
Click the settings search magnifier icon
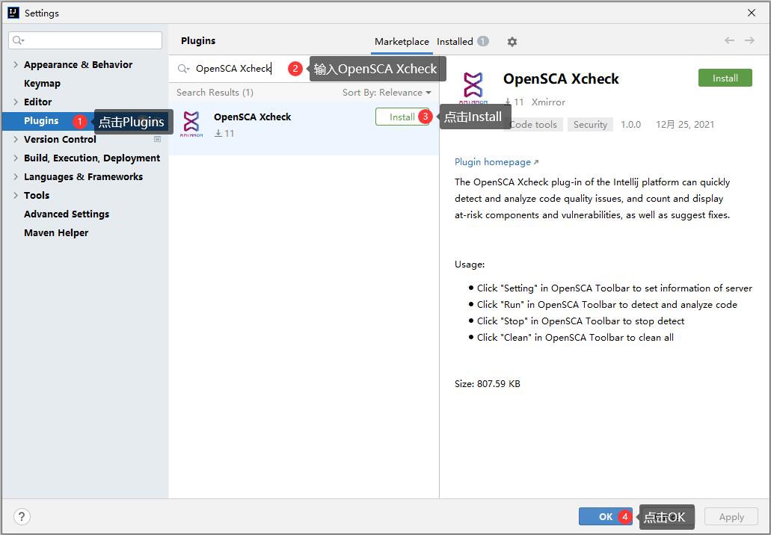(x=18, y=40)
